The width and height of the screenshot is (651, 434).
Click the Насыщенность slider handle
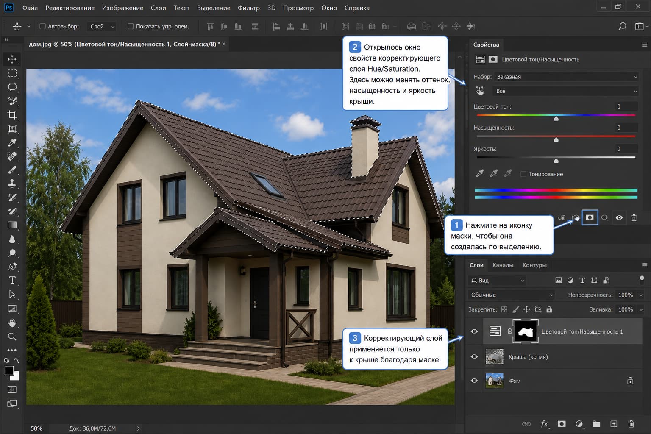[x=556, y=139]
